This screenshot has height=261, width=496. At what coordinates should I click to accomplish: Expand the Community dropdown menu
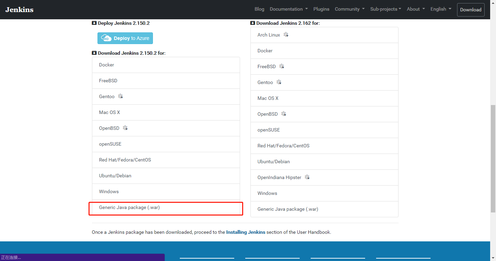click(x=350, y=9)
